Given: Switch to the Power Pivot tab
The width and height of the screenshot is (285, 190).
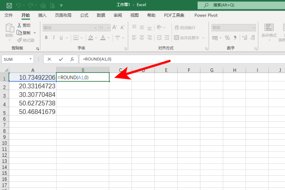Looking at the screenshot, I should point(206,15).
